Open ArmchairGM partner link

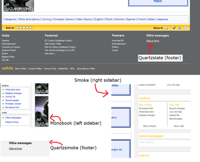pos(118,41)
